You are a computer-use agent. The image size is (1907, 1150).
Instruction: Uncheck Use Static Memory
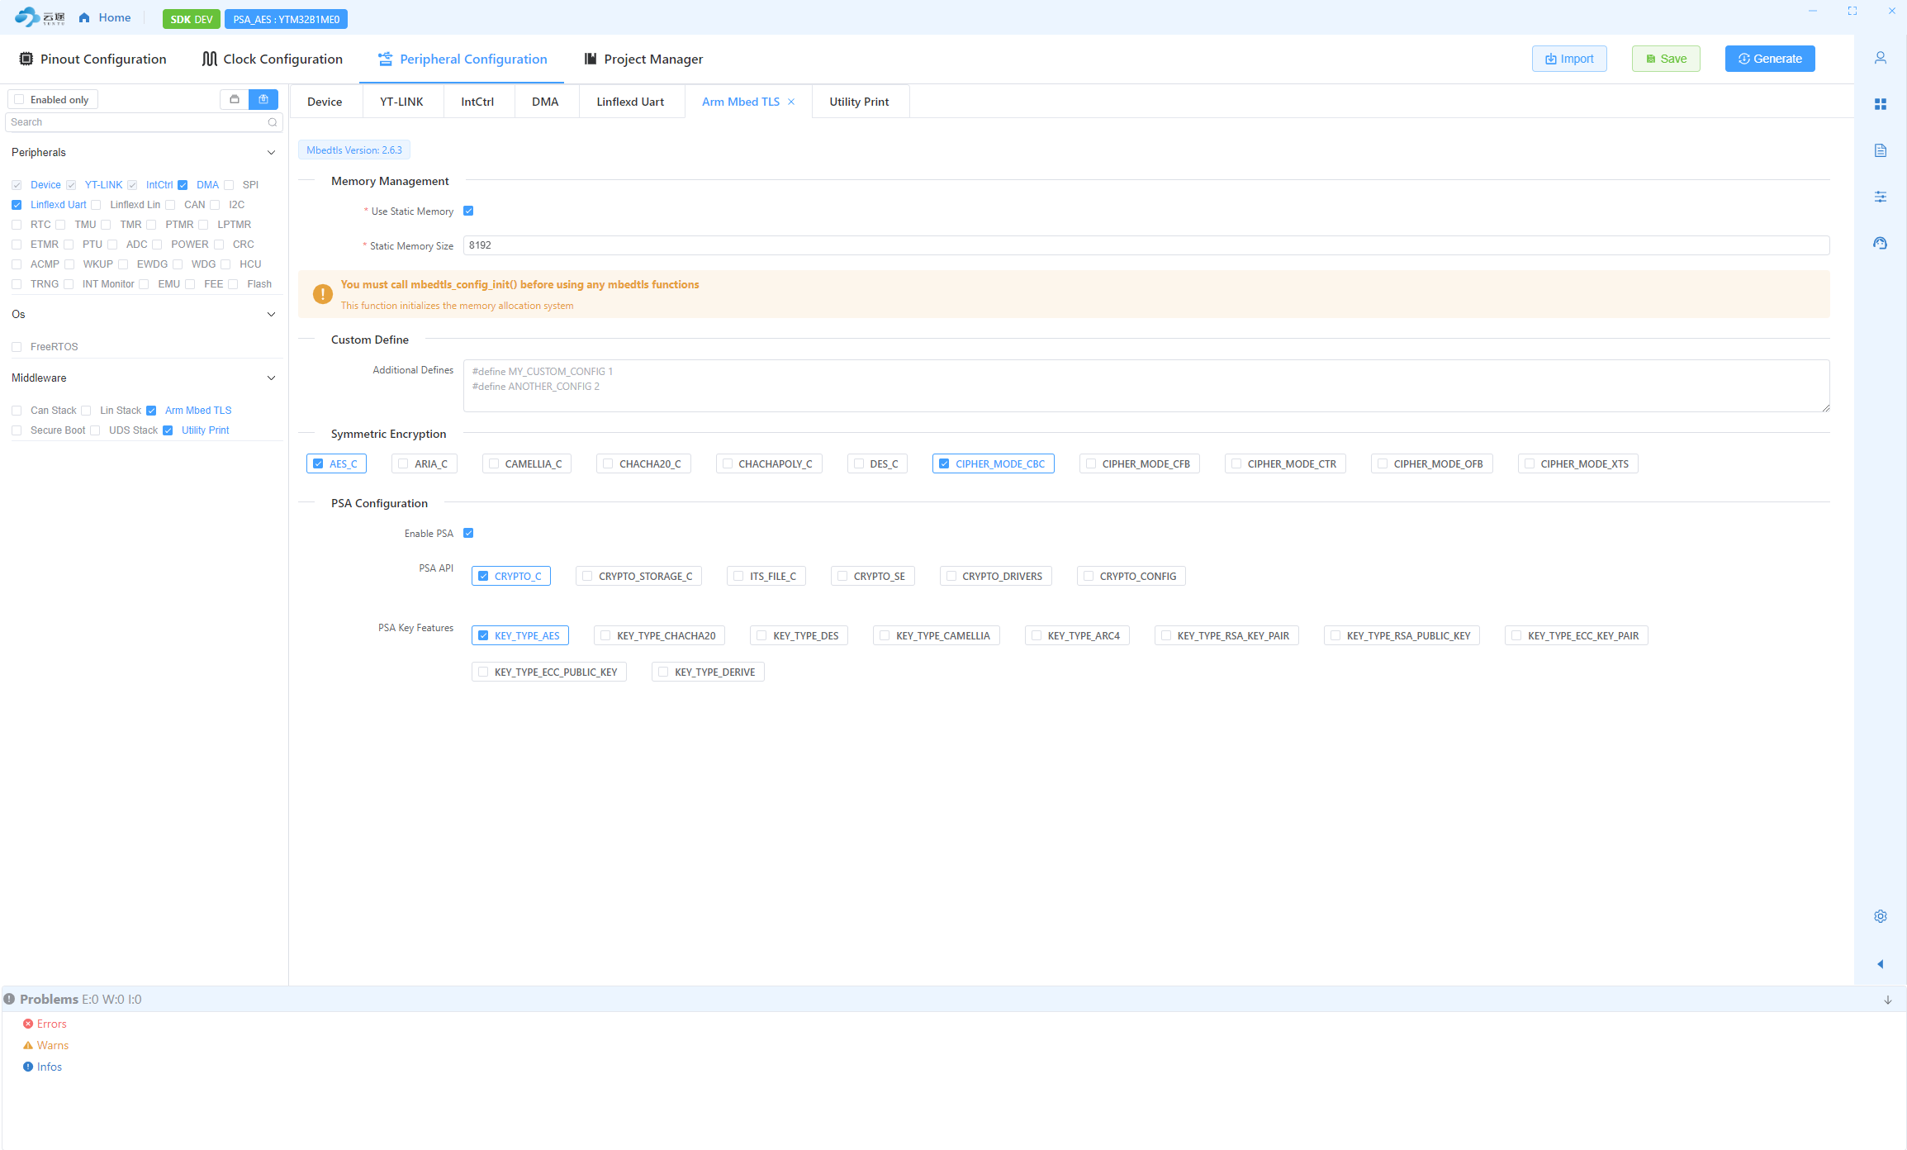[468, 211]
